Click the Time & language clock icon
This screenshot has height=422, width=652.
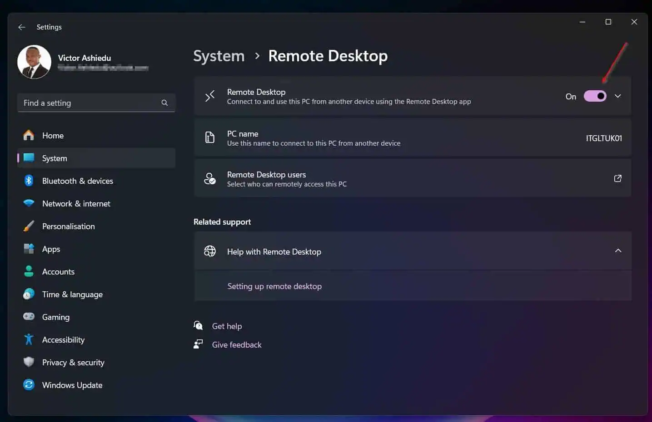pos(29,294)
